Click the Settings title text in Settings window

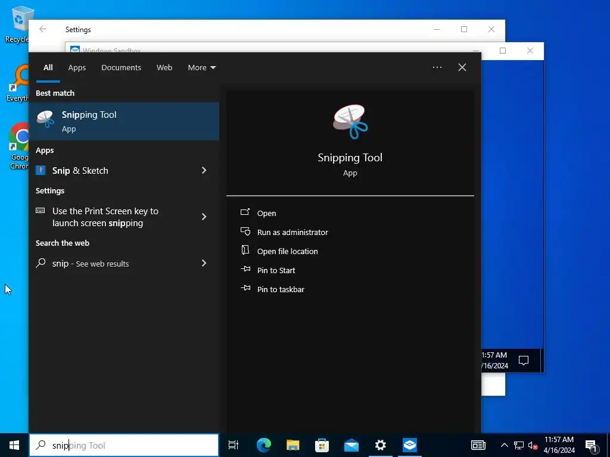78,30
